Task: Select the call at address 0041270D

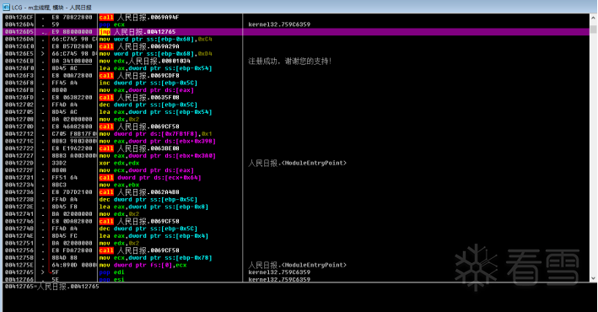Action: pyautogui.click(x=139, y=126)
